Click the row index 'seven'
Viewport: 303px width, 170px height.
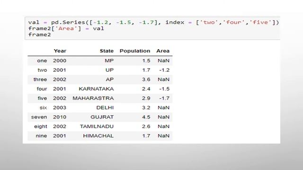click(x=39, y=117)
